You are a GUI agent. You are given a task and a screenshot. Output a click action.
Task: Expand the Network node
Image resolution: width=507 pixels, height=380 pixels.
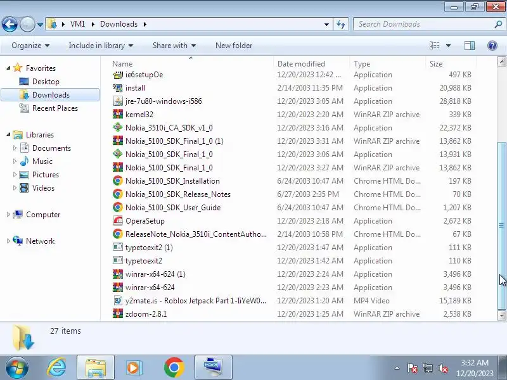click(8, 241)
